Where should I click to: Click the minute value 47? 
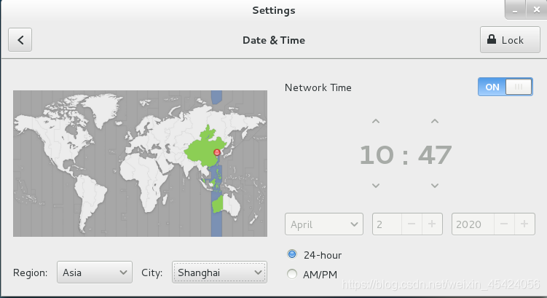coord(435,155)
